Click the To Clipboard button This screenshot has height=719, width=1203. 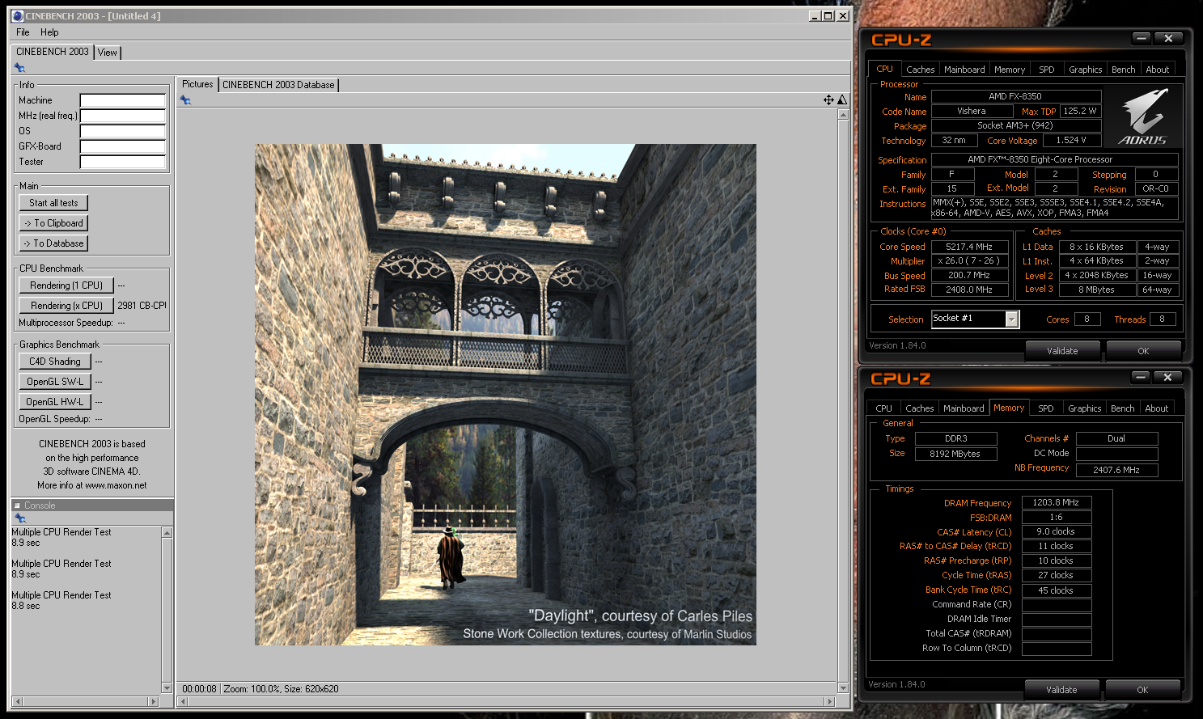53,223
